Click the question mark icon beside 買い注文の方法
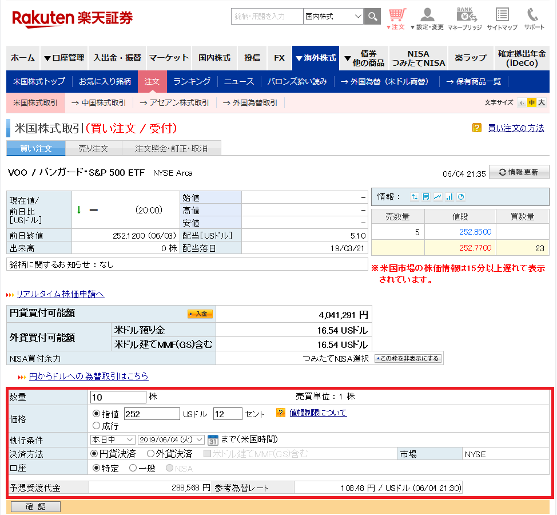 pyautogui.click(x=477, y=128)
